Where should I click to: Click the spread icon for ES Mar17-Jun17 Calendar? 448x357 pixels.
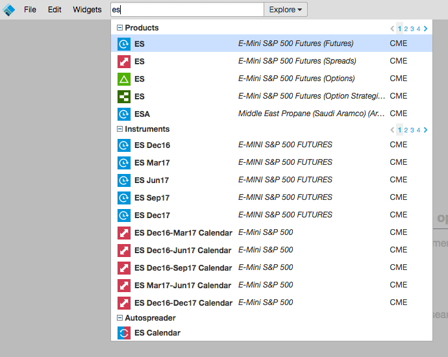pos(124,286)
